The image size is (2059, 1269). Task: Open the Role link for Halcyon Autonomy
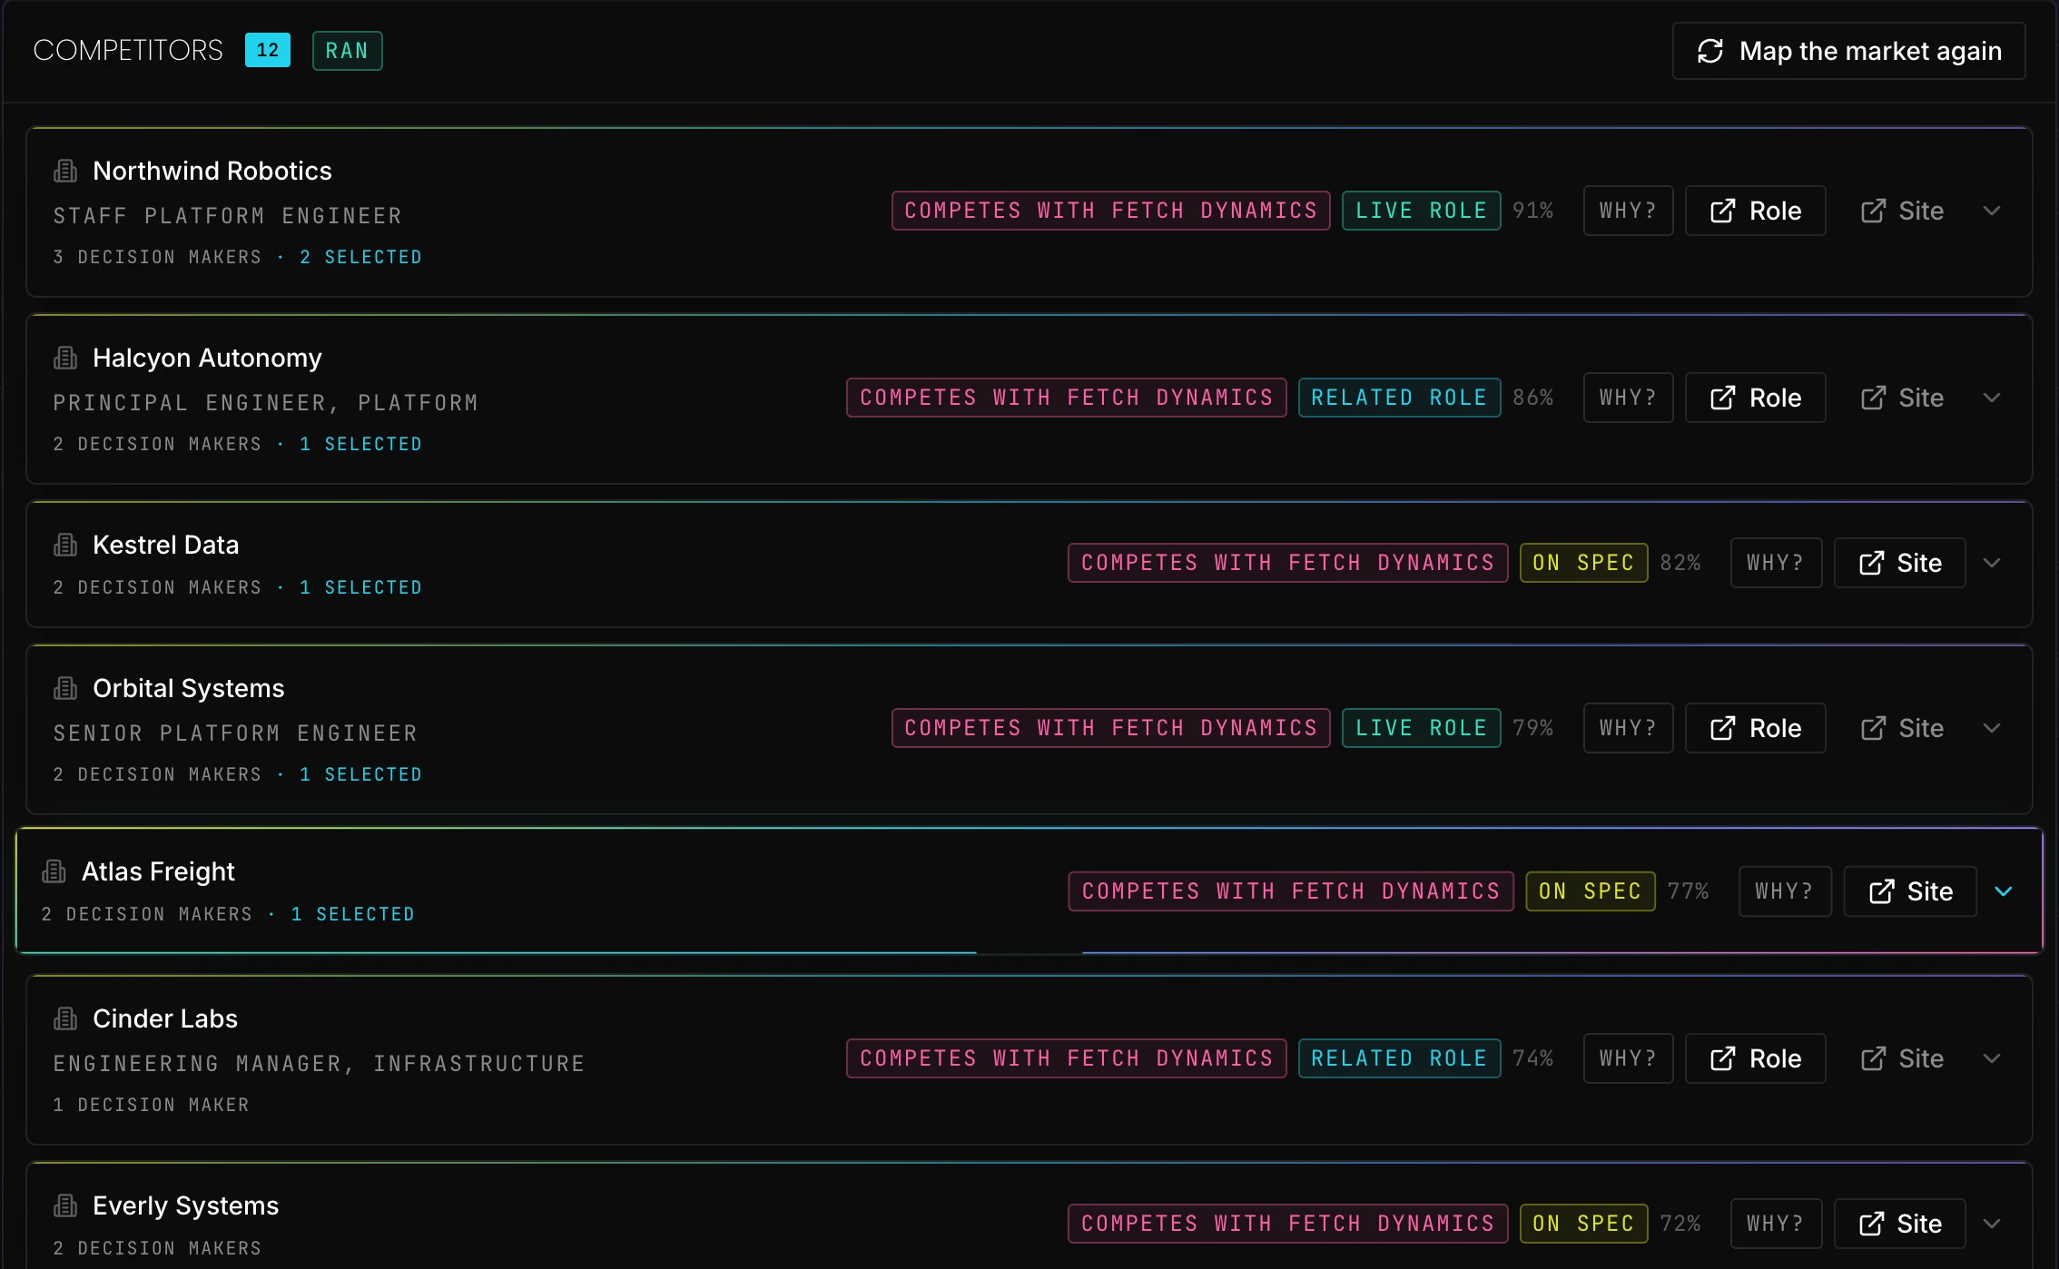click(x=1755, y=398)
